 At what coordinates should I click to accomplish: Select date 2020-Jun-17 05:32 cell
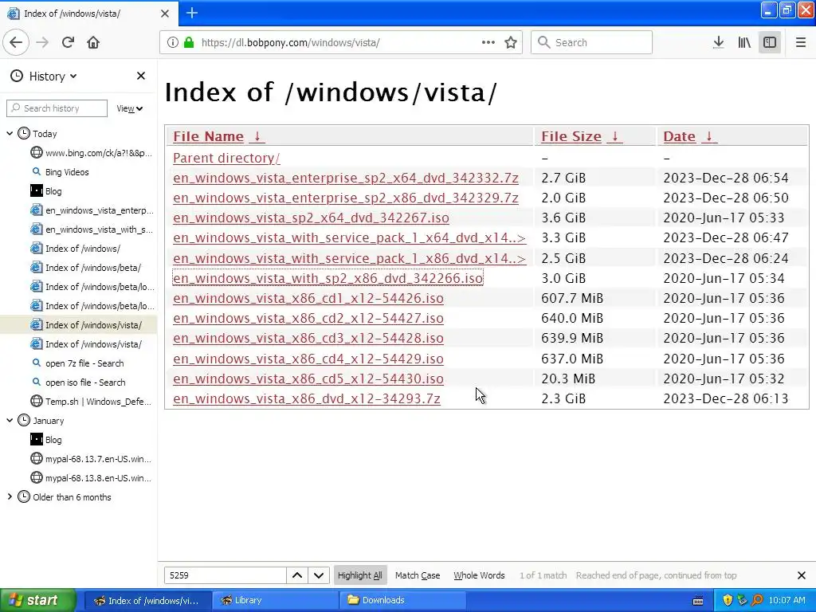[724, 379]
